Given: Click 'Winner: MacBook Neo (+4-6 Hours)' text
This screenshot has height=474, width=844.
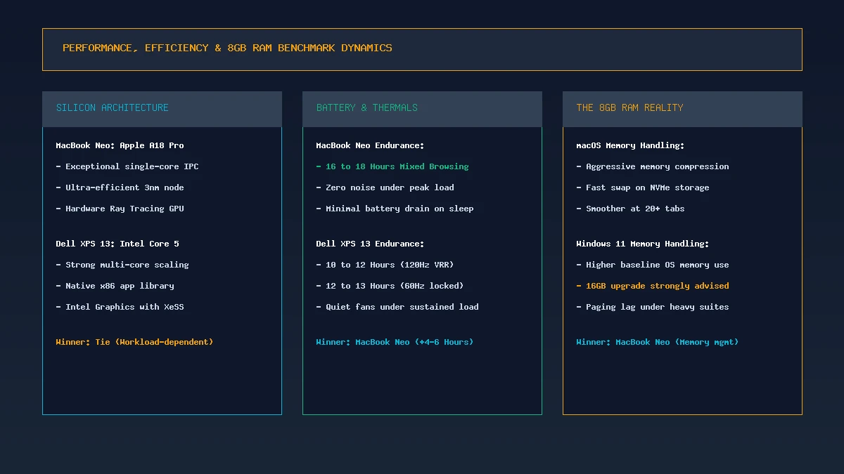Looking at the screenshot, I should point(395,342).
